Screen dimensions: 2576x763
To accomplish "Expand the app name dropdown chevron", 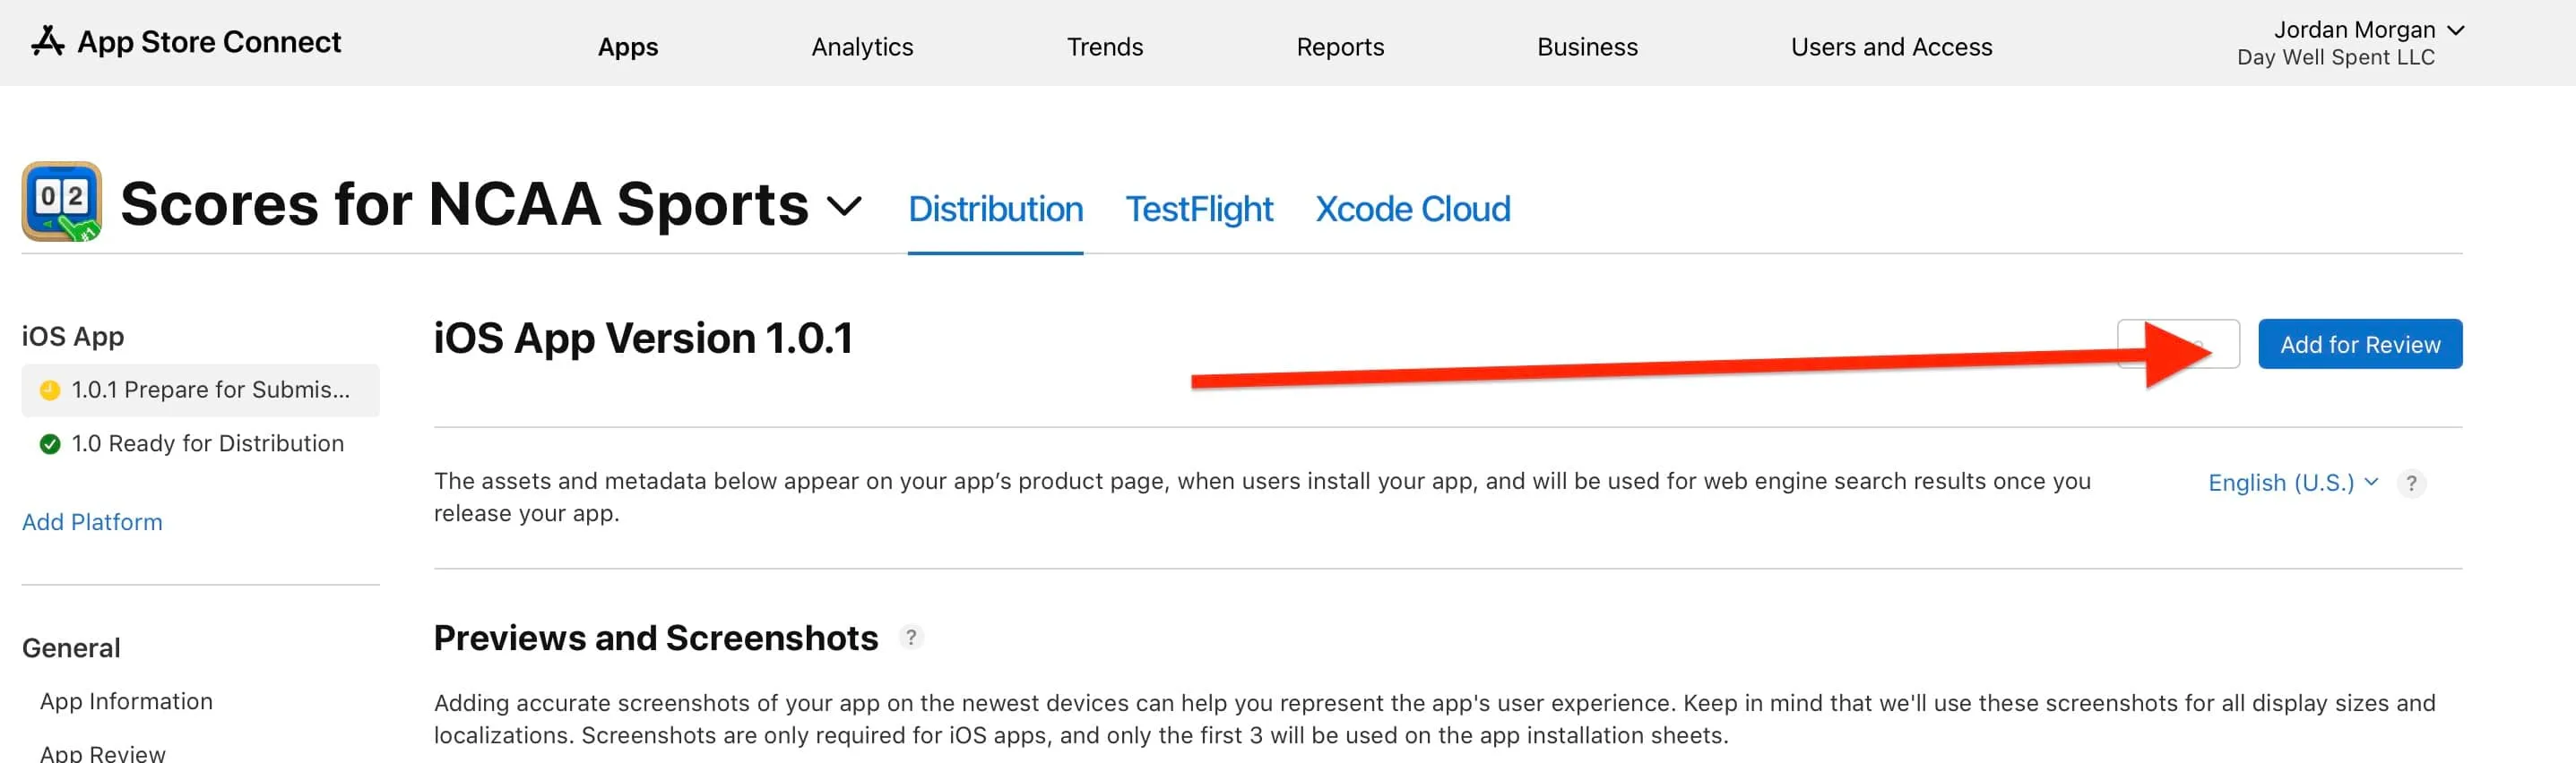I will pos(844,206).
